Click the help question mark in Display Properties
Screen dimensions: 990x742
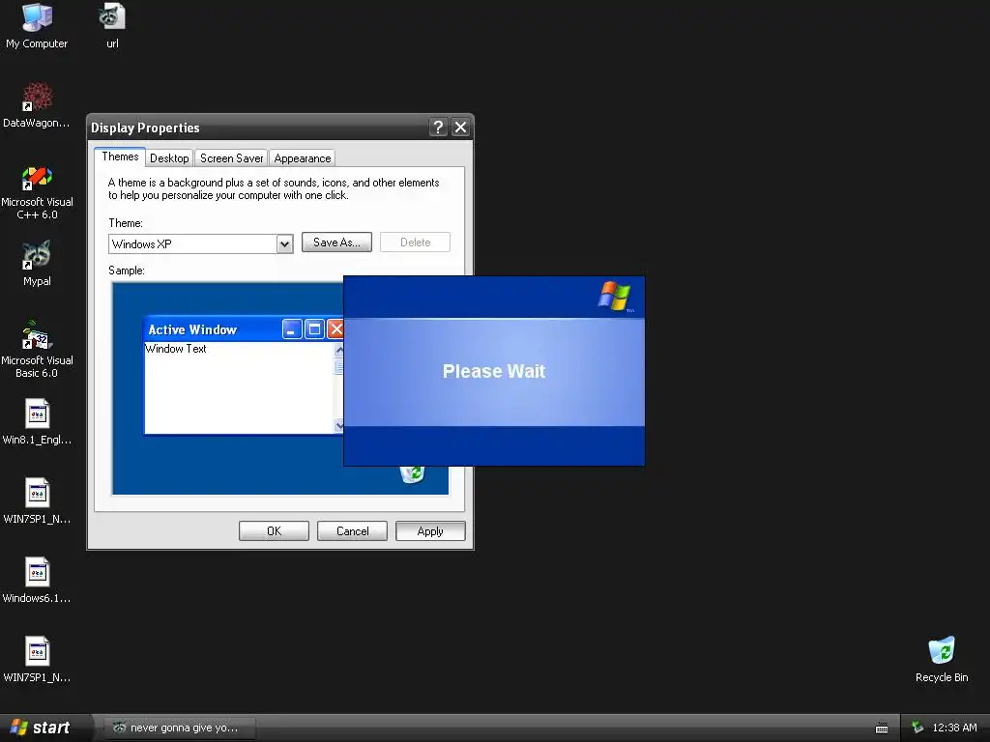438,128
